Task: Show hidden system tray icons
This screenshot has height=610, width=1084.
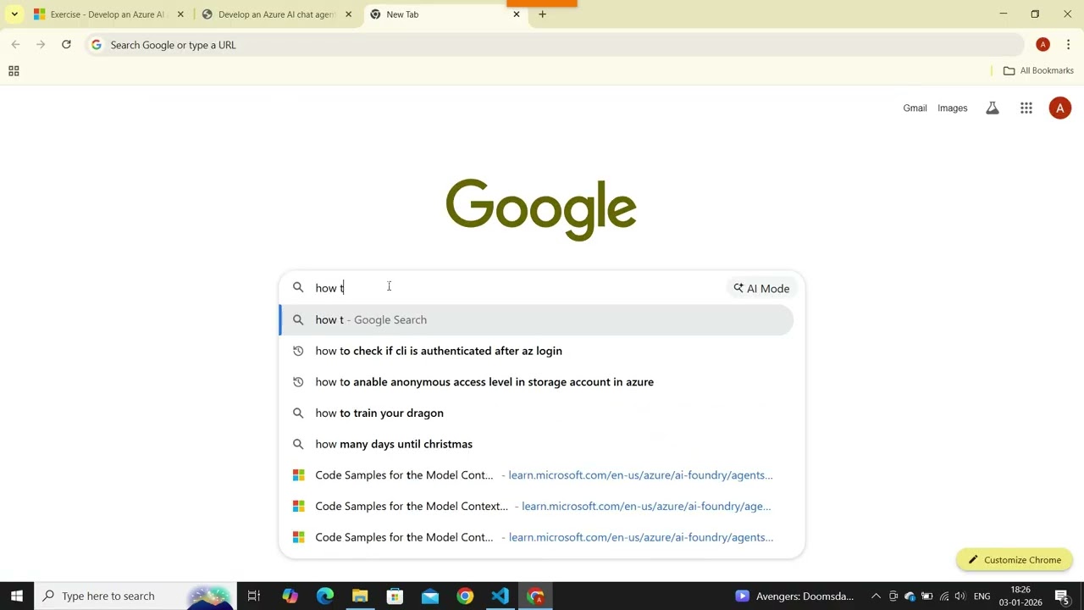Action: (x=876, y=596)
